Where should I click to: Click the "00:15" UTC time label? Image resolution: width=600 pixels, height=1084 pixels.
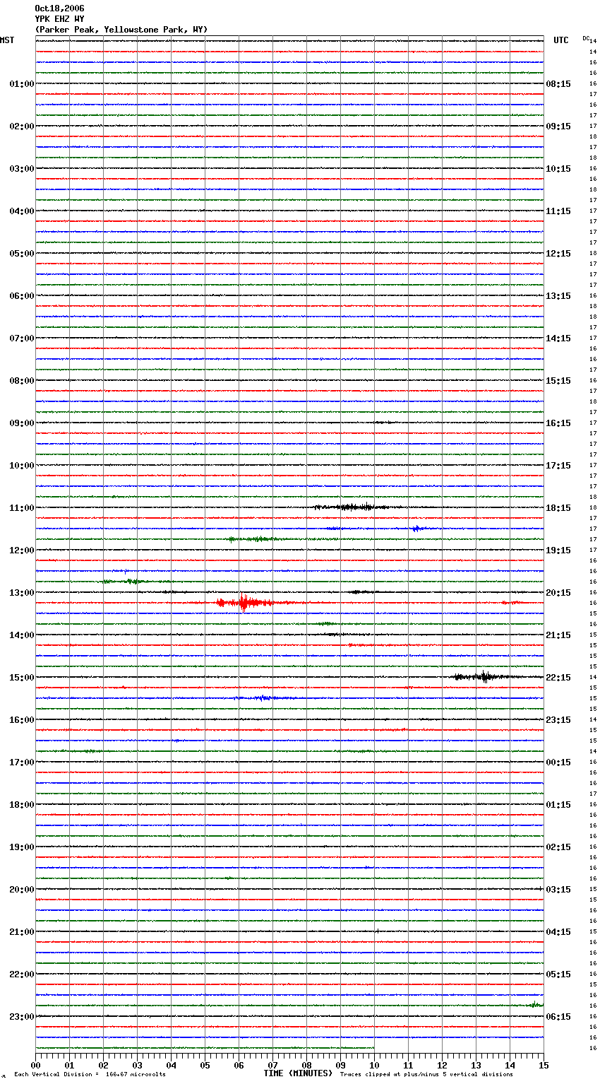click(x=558, y=762)
